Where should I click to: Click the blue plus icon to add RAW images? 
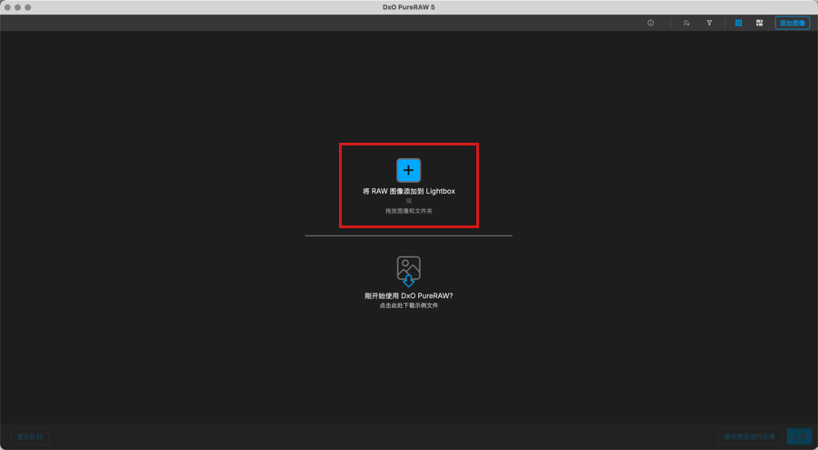click(408, 170)
